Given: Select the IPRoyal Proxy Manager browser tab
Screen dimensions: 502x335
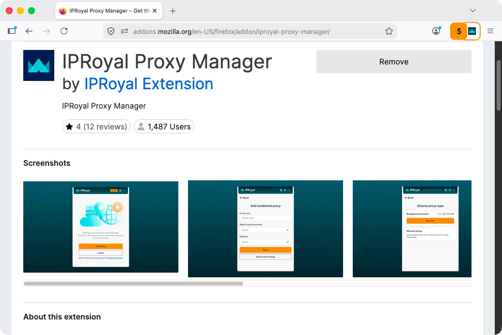Looking at the screenshot, I should [x=109, y=11].
